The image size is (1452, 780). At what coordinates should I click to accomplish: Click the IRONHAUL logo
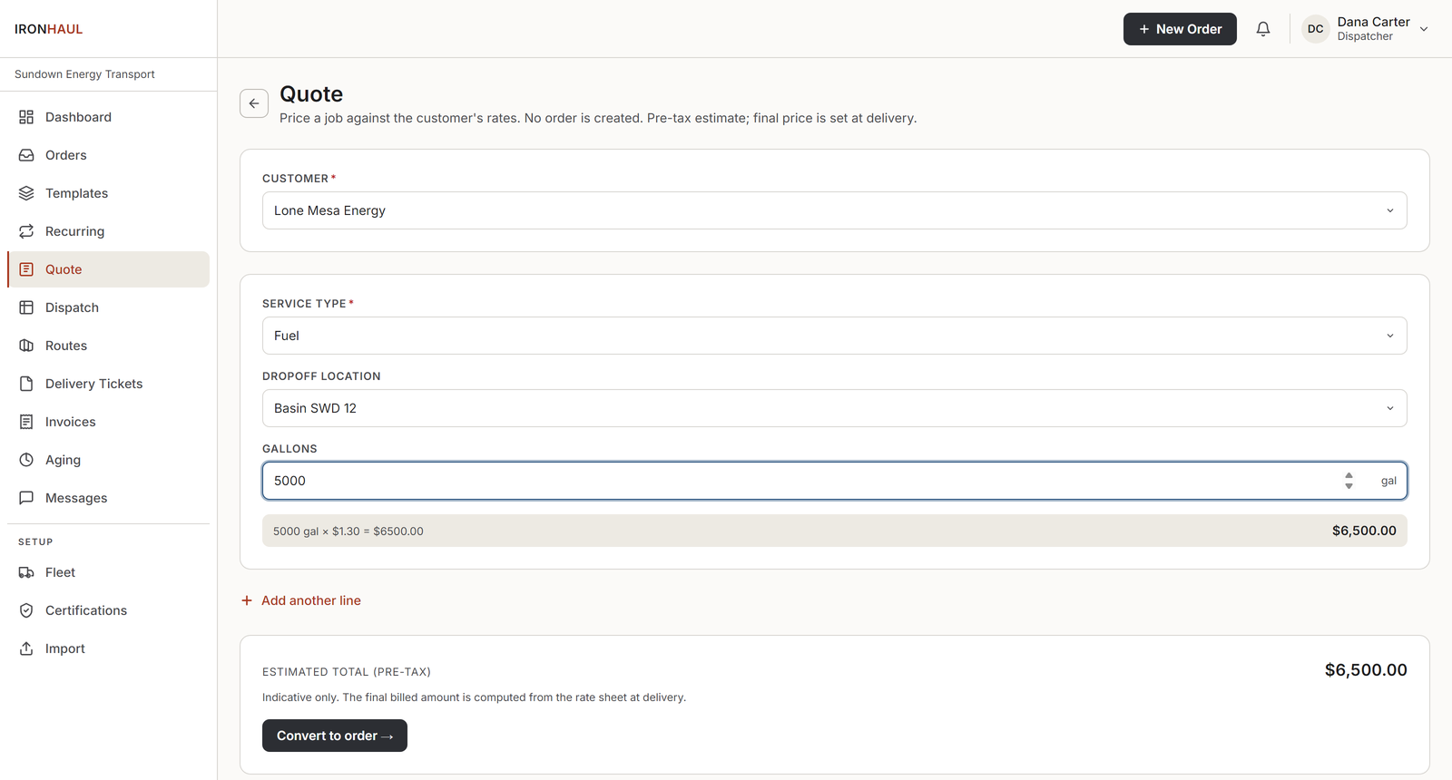(x=48, y=29)
